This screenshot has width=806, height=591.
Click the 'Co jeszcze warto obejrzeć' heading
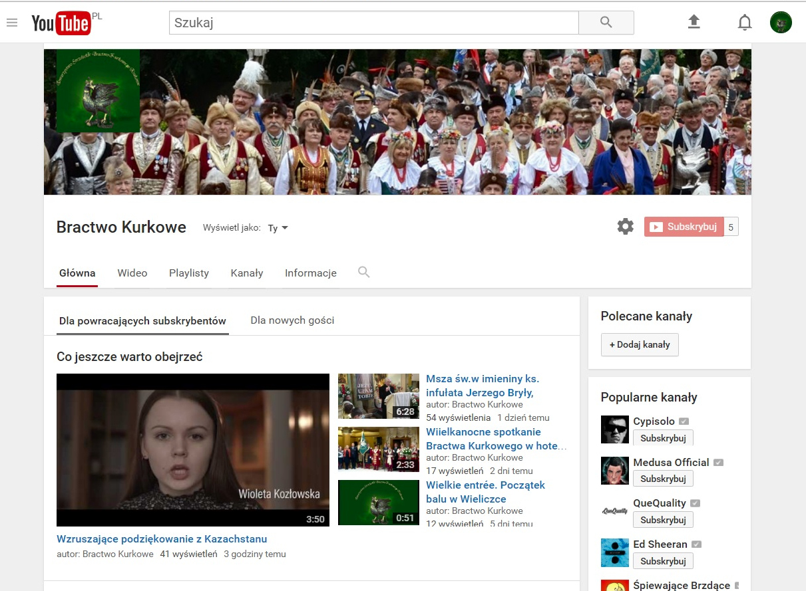130,357
